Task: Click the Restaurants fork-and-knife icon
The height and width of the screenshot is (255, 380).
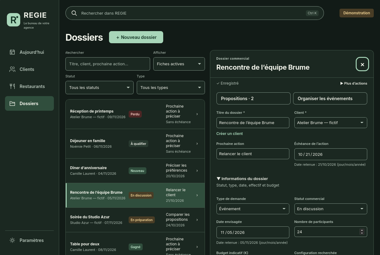Action: pyautogui.click(x=12, y=86)
